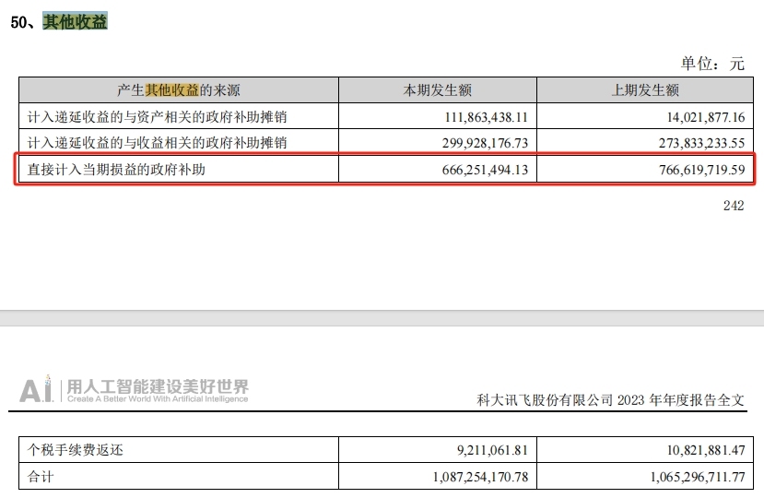Click the value 666,251,494.13

coord(485,170)
